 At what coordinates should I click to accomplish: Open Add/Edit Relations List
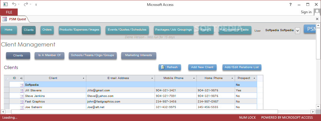(x=242, y=67)
